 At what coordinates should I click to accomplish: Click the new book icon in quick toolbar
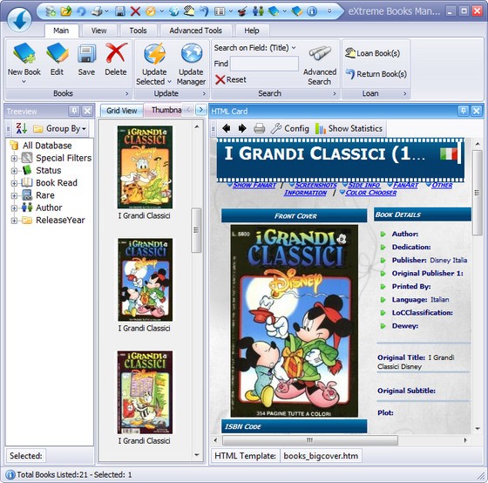click(274, 11)
